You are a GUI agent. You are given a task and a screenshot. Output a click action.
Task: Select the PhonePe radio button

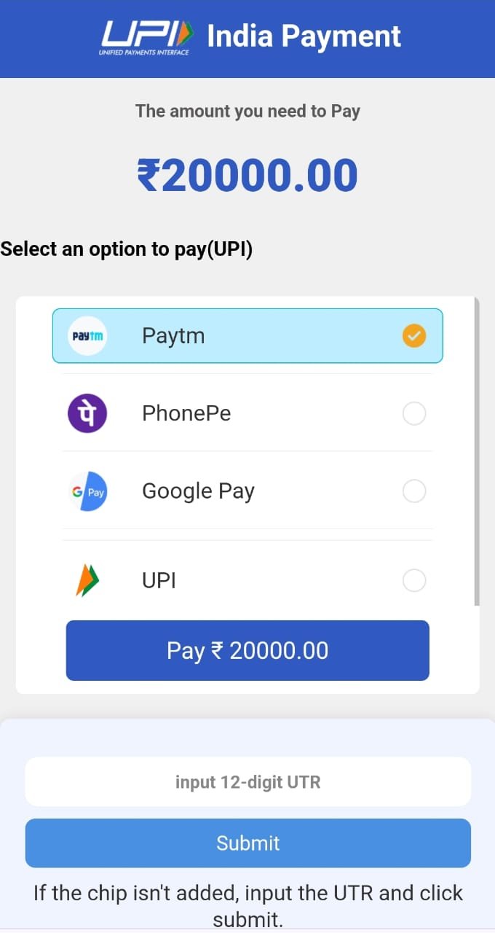click(414, 414)
